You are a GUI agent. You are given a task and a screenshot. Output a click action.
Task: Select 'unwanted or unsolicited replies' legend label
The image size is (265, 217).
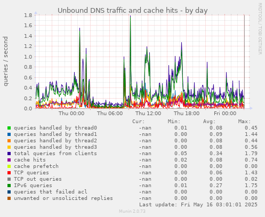tap(63, 198)
